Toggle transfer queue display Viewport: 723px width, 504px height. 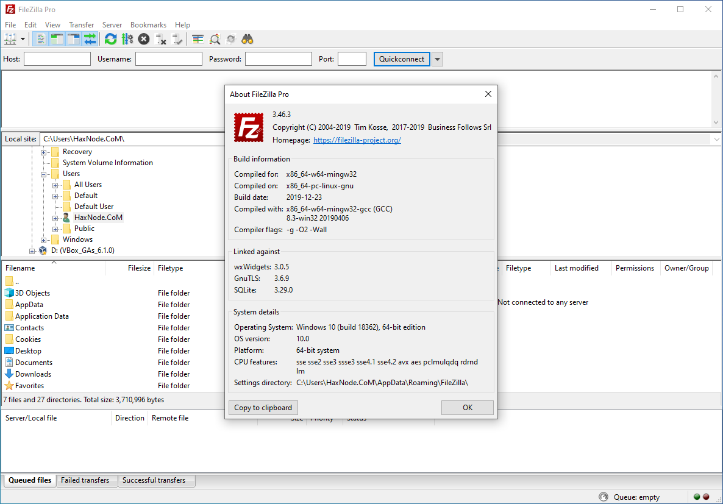(x=90, y=39)
